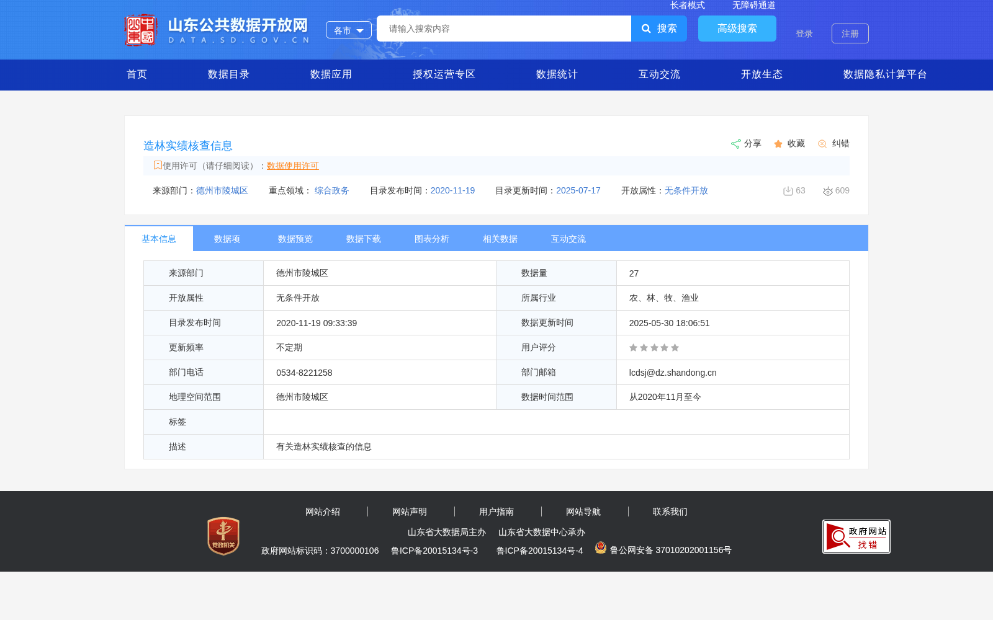Image resolution: width=993 pixels, height=620 pixels.
Task: Switch to the 数据项 tab
Action: click(x=227, y=239)
